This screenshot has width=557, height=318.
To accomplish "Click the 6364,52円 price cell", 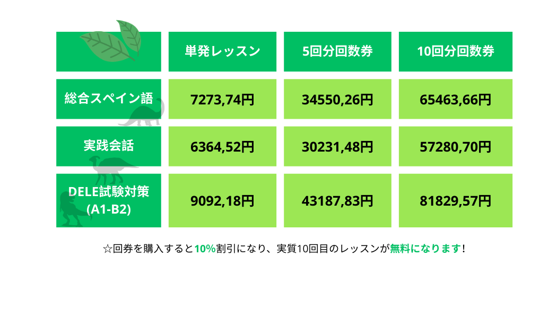I will point(222,146).
